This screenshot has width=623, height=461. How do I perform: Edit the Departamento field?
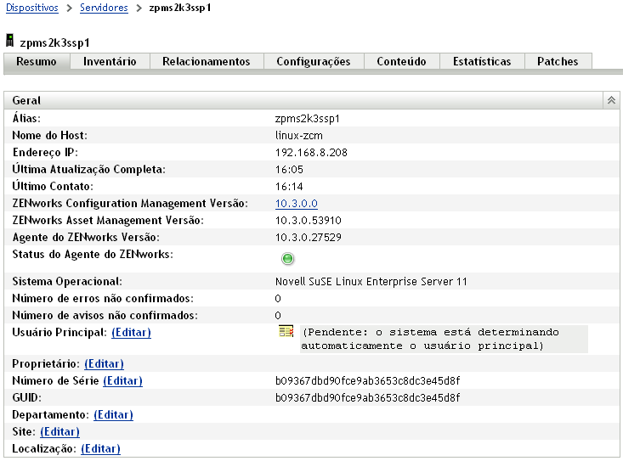click(x=114, y=415)
